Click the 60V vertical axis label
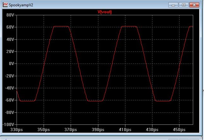The height and width of the screenshot is (140, 204). (10, 27)
